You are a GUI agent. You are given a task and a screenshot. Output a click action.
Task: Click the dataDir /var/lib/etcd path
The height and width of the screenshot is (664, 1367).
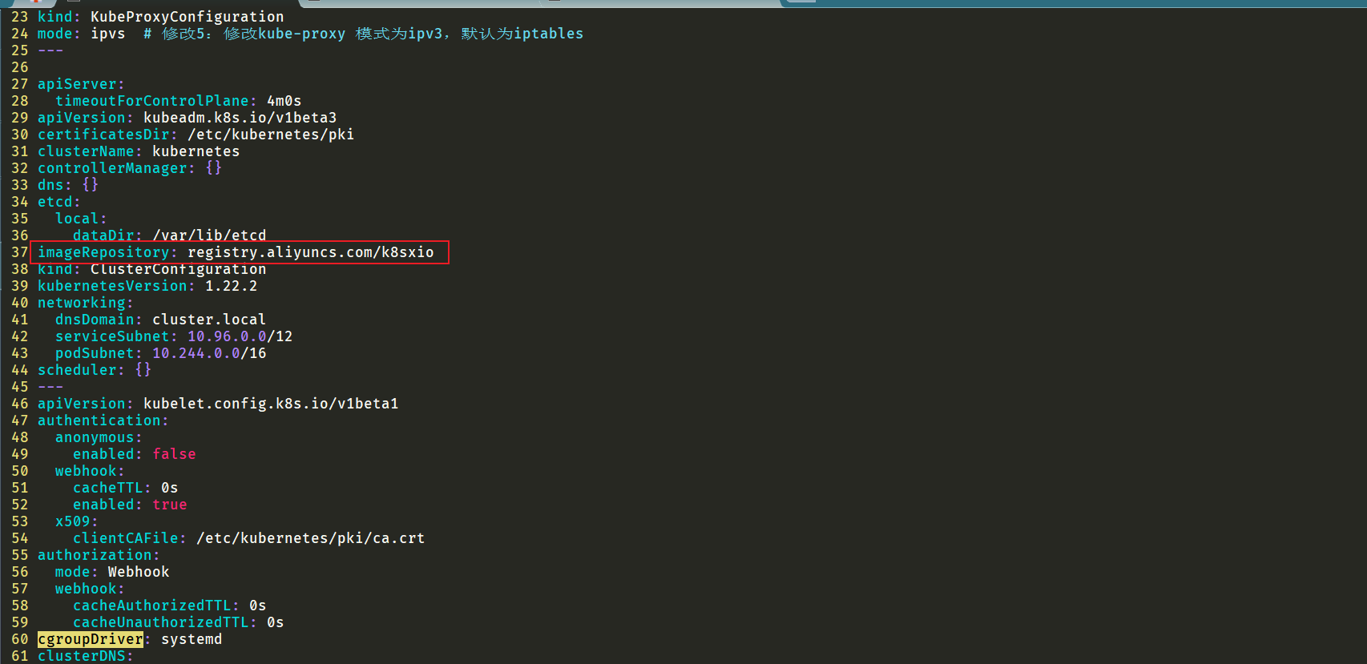click(x=209, y=235)
